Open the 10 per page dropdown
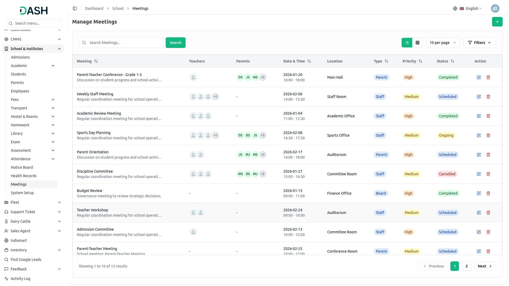Viewport: 509px width, 286px height. coord(443,43)
